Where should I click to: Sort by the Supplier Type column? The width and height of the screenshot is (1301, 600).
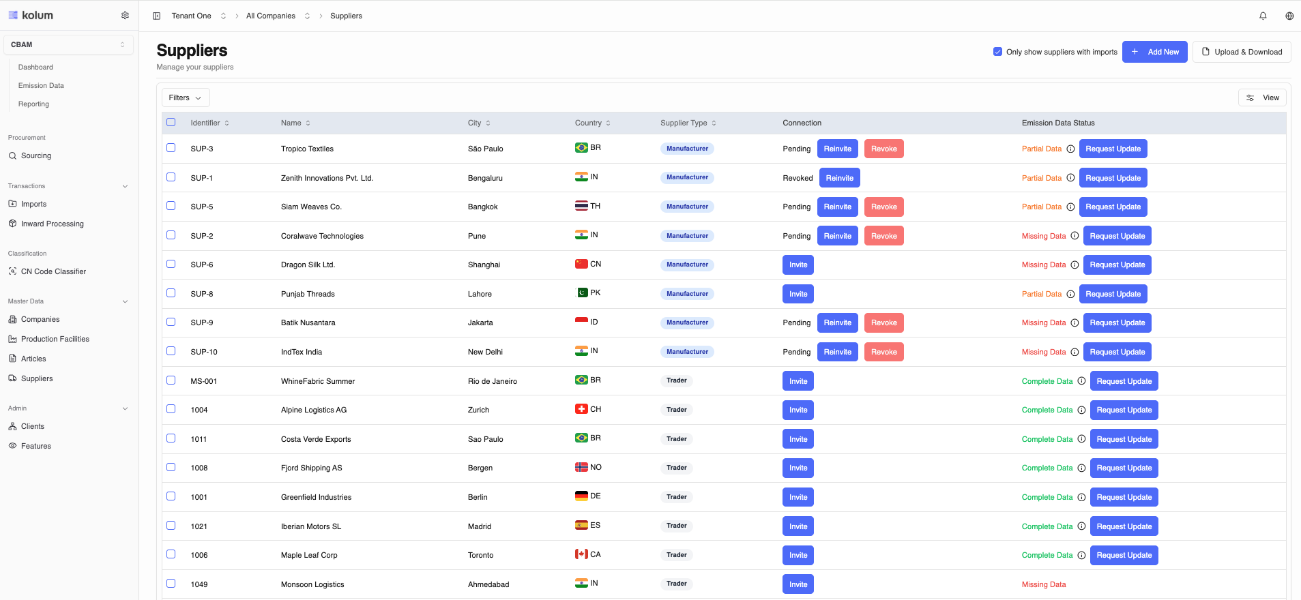(688, 123)
